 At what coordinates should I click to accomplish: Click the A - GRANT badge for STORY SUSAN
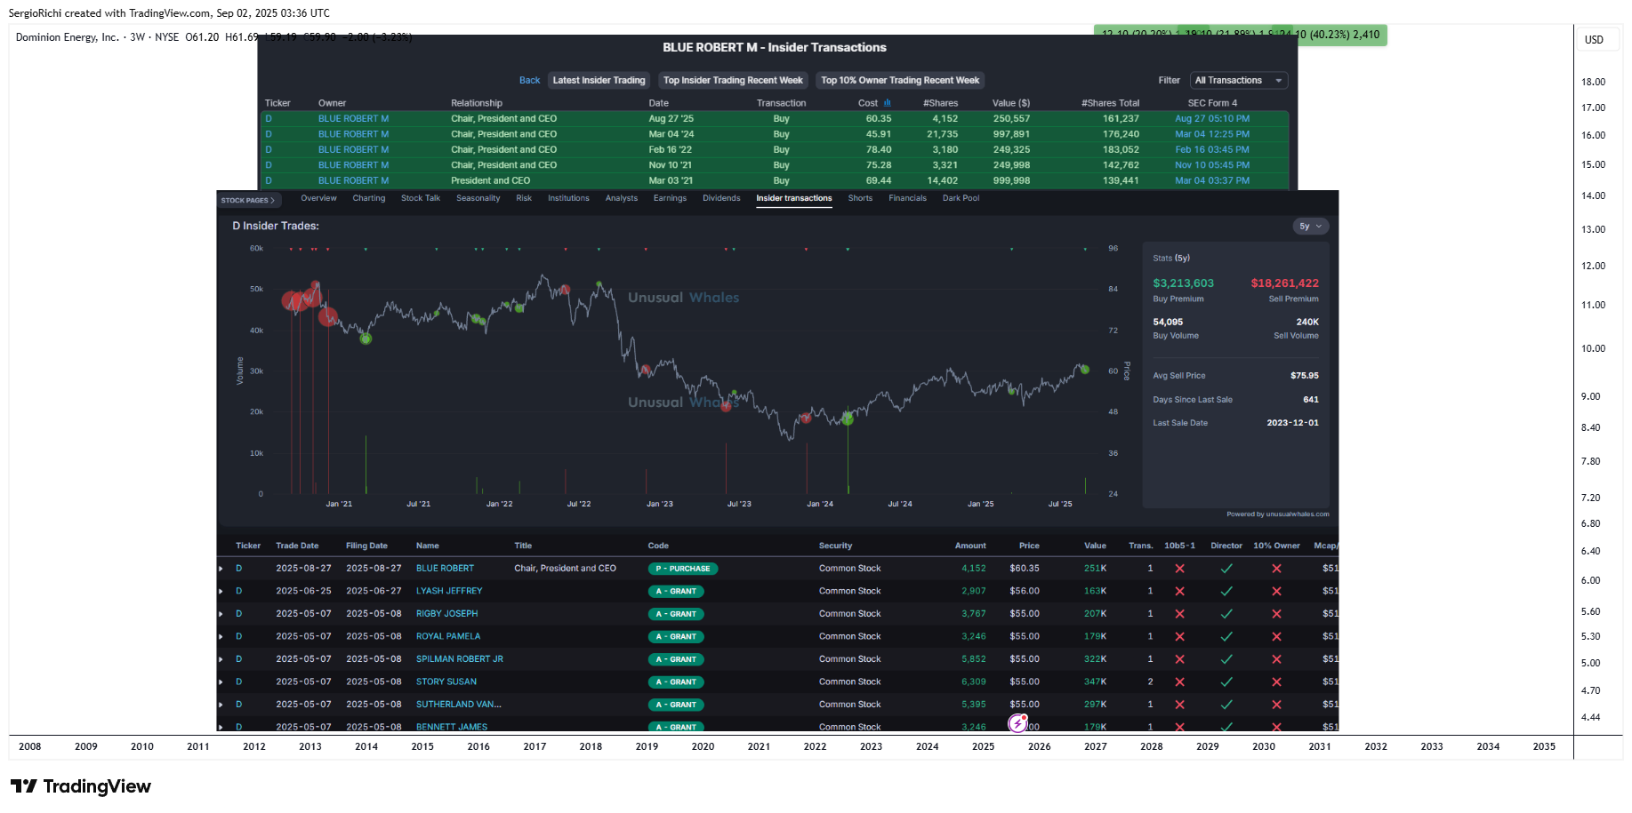click(677, 681)
